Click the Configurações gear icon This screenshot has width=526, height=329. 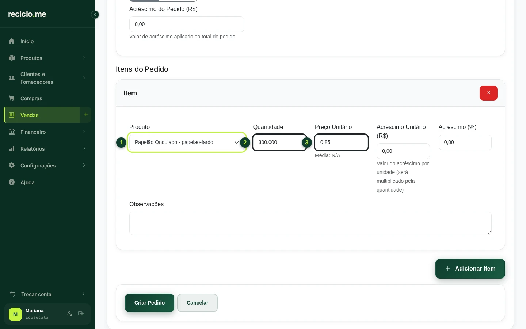12,166
